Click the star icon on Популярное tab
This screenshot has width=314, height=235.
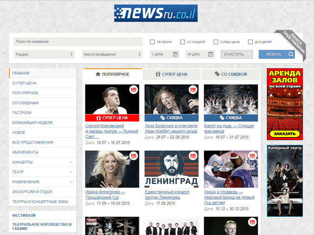tap(98, 74)
